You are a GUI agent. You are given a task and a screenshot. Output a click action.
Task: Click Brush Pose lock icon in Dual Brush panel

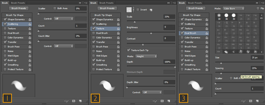pyautogui.click(x=207, y=47)
